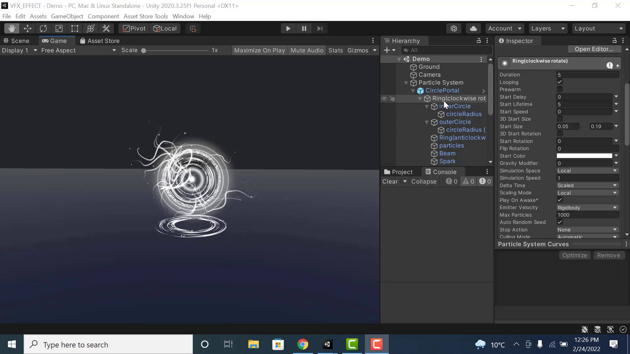This screenshot has width=630, height=354.
Task: Select the Transform tool
Action: [x=91, y=29]
